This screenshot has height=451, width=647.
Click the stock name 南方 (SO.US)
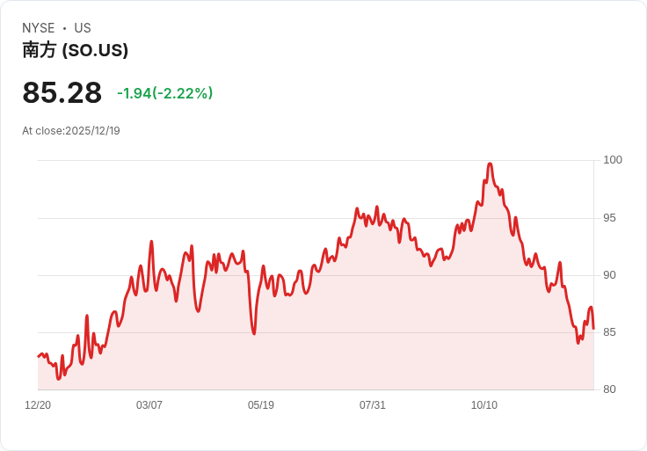[75, 50]
